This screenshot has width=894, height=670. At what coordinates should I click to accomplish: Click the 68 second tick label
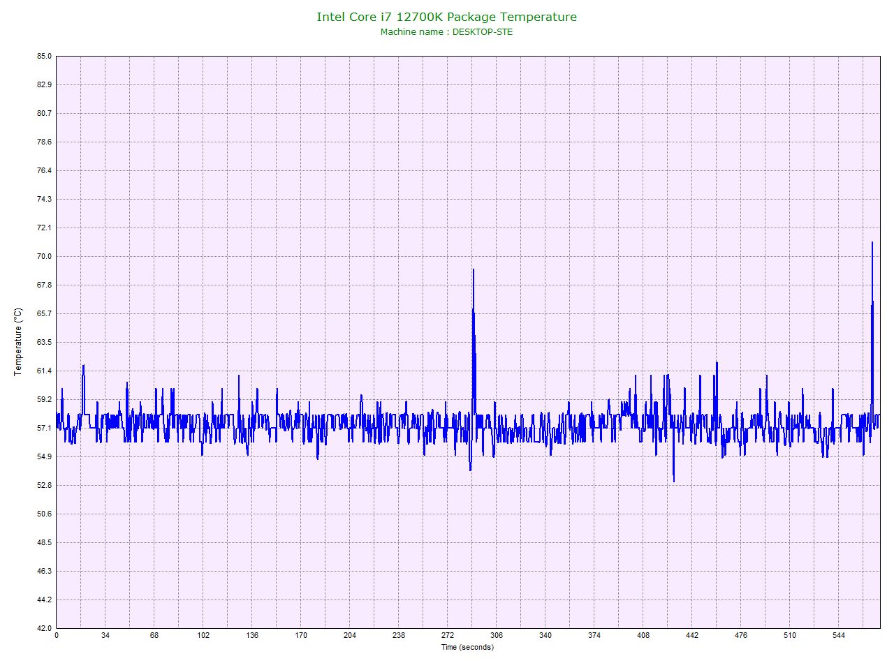154,635
